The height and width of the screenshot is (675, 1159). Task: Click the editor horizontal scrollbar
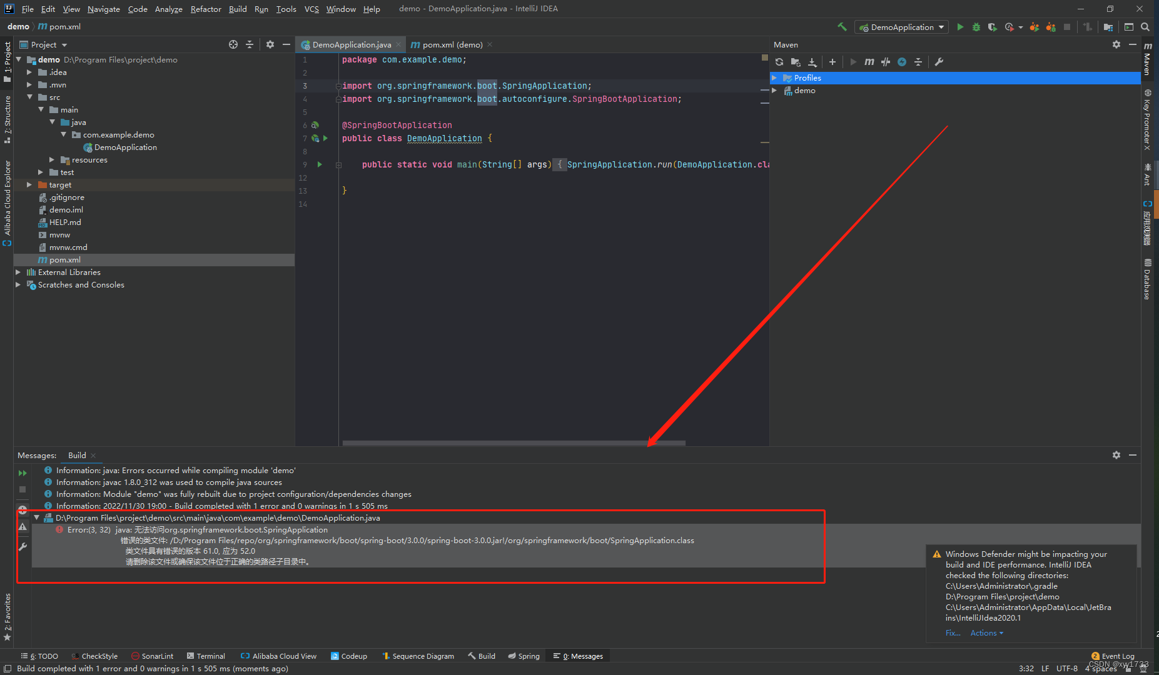tap(514, 442)
